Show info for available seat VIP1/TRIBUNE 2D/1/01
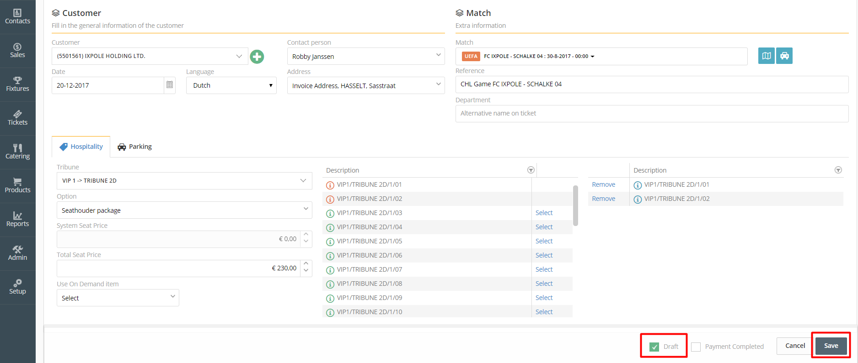 click(330, 185)
